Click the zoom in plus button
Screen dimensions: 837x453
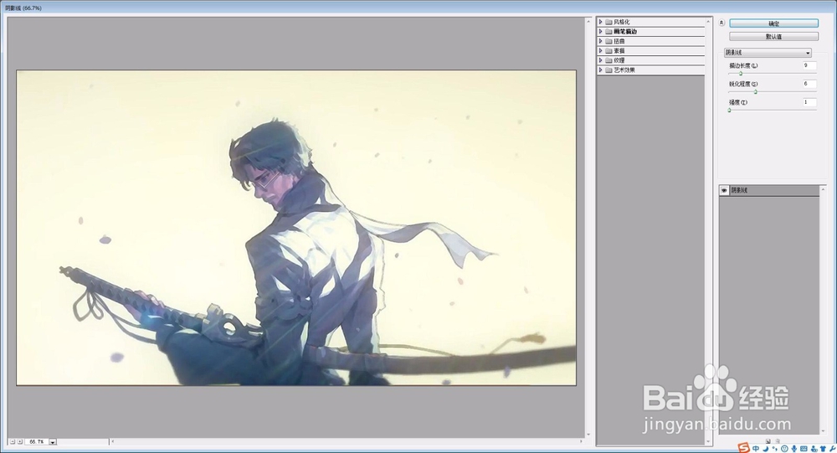(20, 442)
